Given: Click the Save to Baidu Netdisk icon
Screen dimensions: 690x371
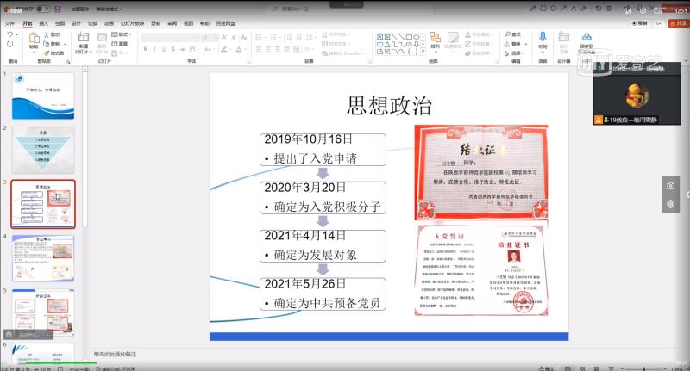Looking at the screenshot, I should (586, 37).
